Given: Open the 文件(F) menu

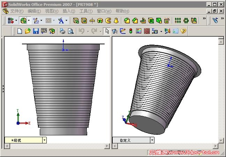Looking at the screenshot, I should coord(17,11).
